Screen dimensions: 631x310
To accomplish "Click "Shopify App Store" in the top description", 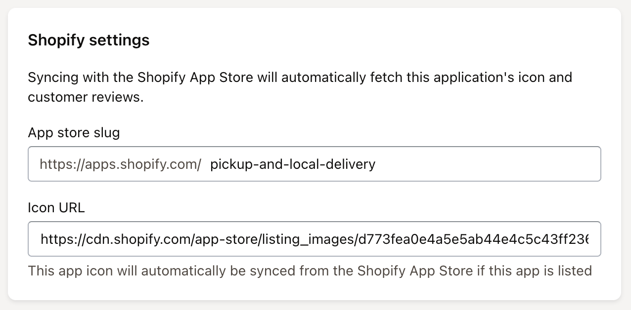I will point(195,77).
